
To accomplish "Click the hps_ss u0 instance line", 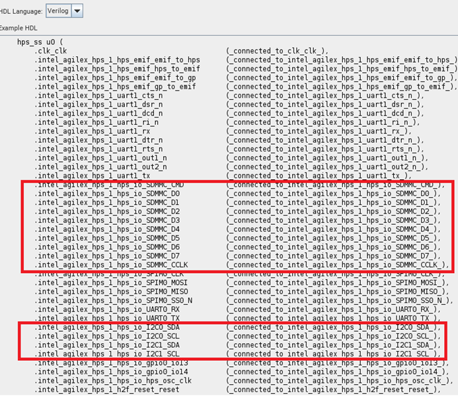I will point(41,42).
